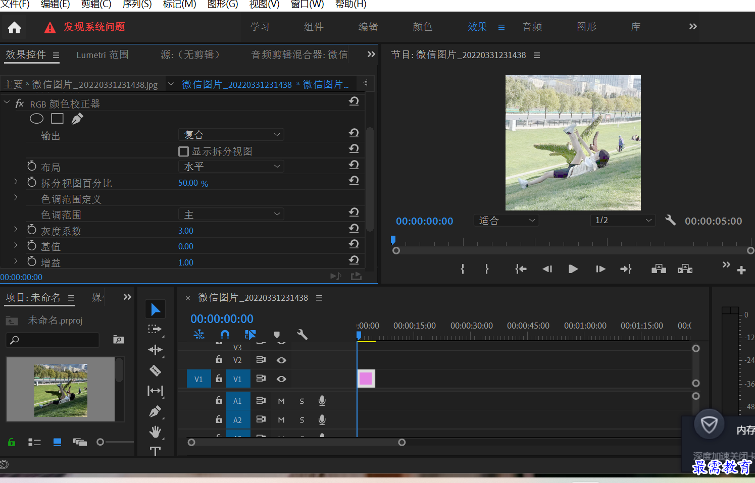Reset the 灰度系数 parameter
755x483 pixels.
[354, 228]
